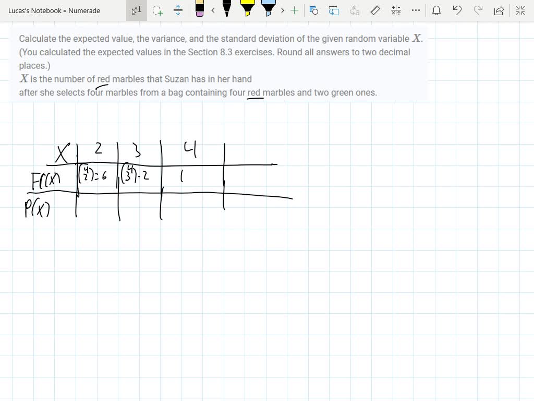This screenshot has height=401, width=534.
Task: Share the notebook page
Action: click(499, 10)
